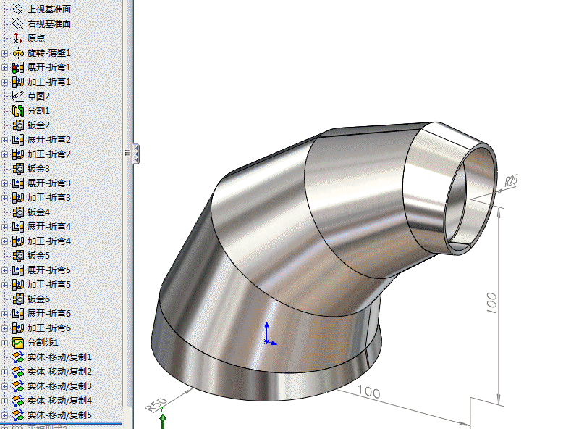Click the 实体-移动/复制5 feature icon
The image size is (579, 429).
[17, 415]
